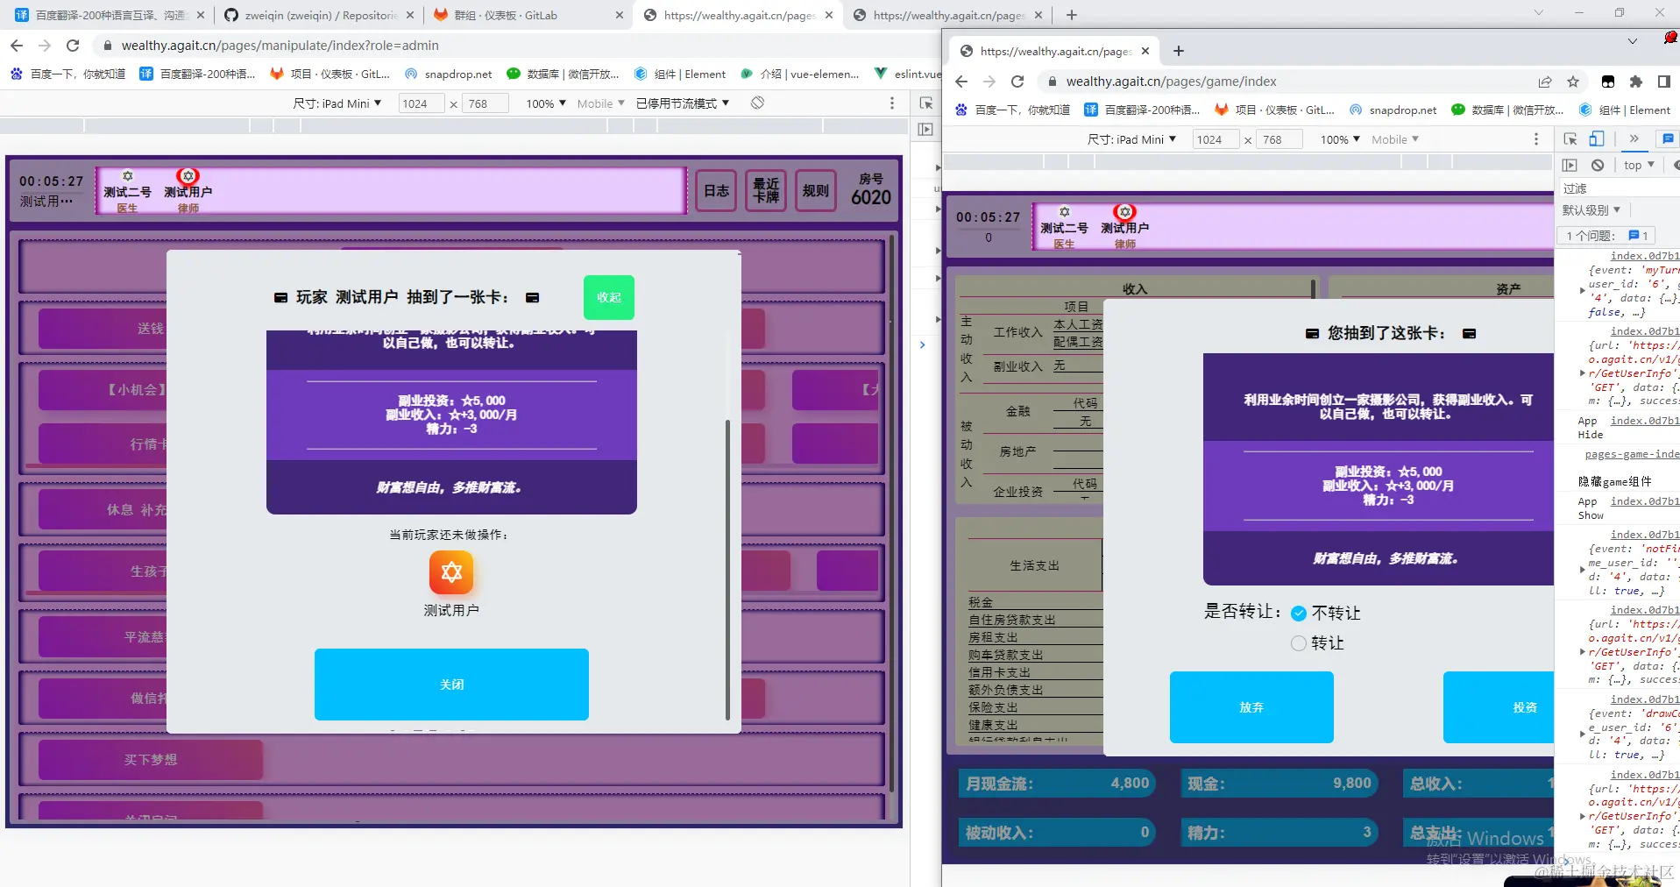Screen dimensions: 1680x887
Task: Select the inspect element picker in right DevTools
Action: pos(1570,139)
